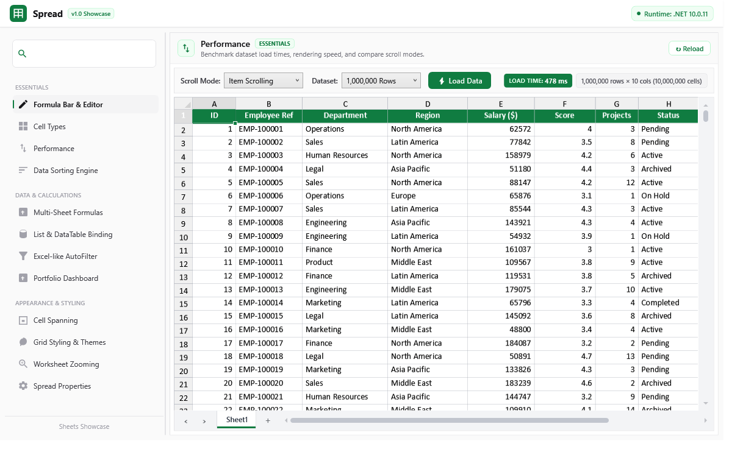The height and width of the screenshot is (463, 732).
Task: Click the projects cell showing 13
Action: [x=617, y=356]
